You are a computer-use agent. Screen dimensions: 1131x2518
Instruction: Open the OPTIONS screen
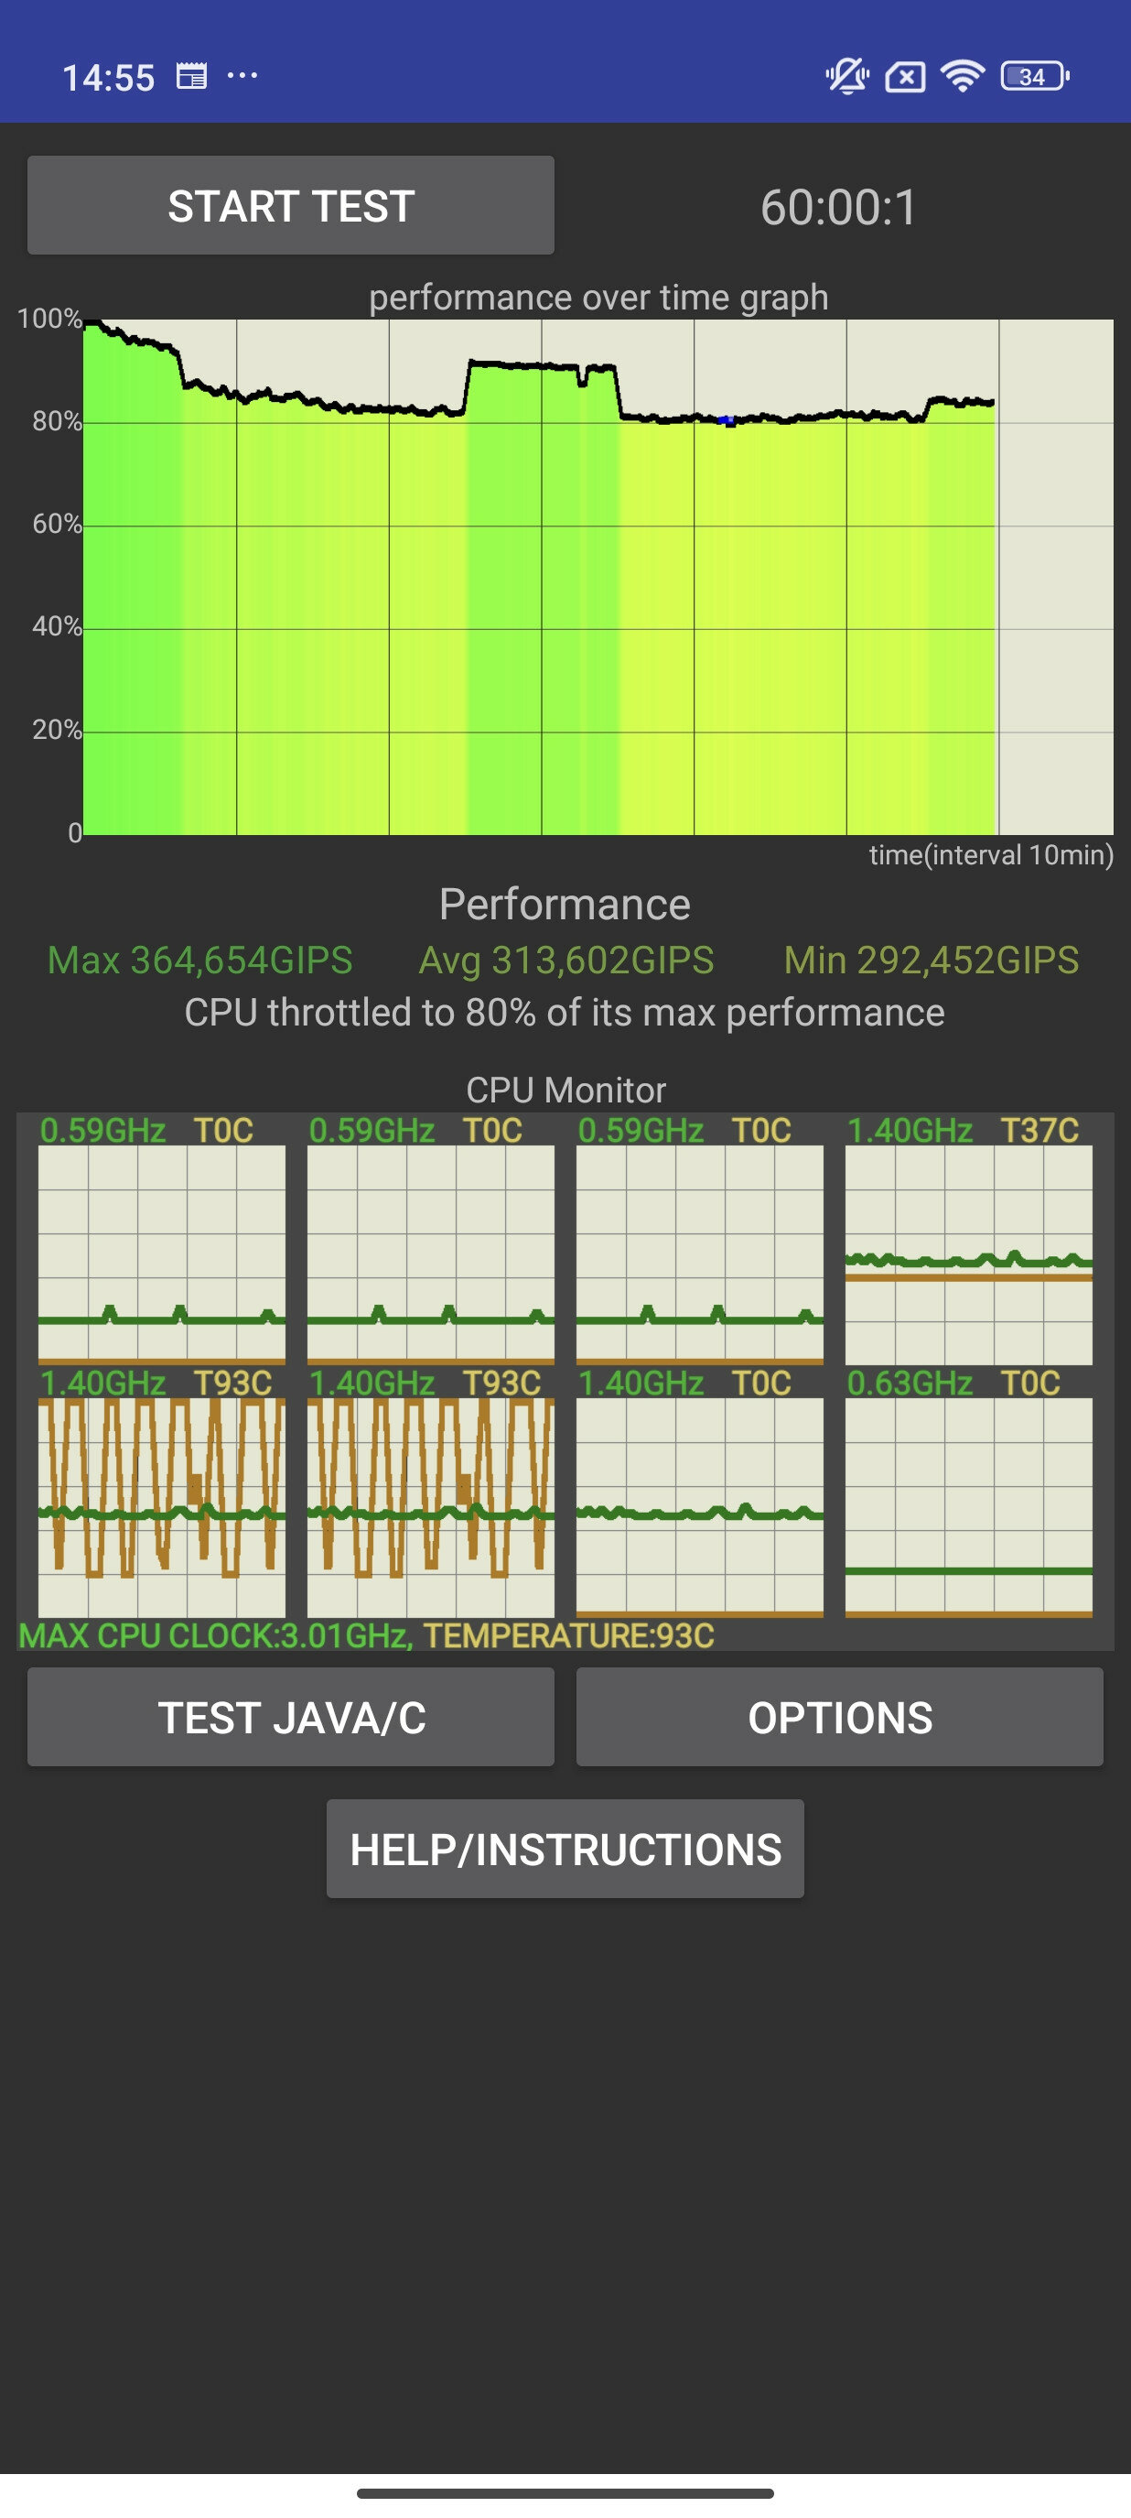click(x=839, y=1718)
